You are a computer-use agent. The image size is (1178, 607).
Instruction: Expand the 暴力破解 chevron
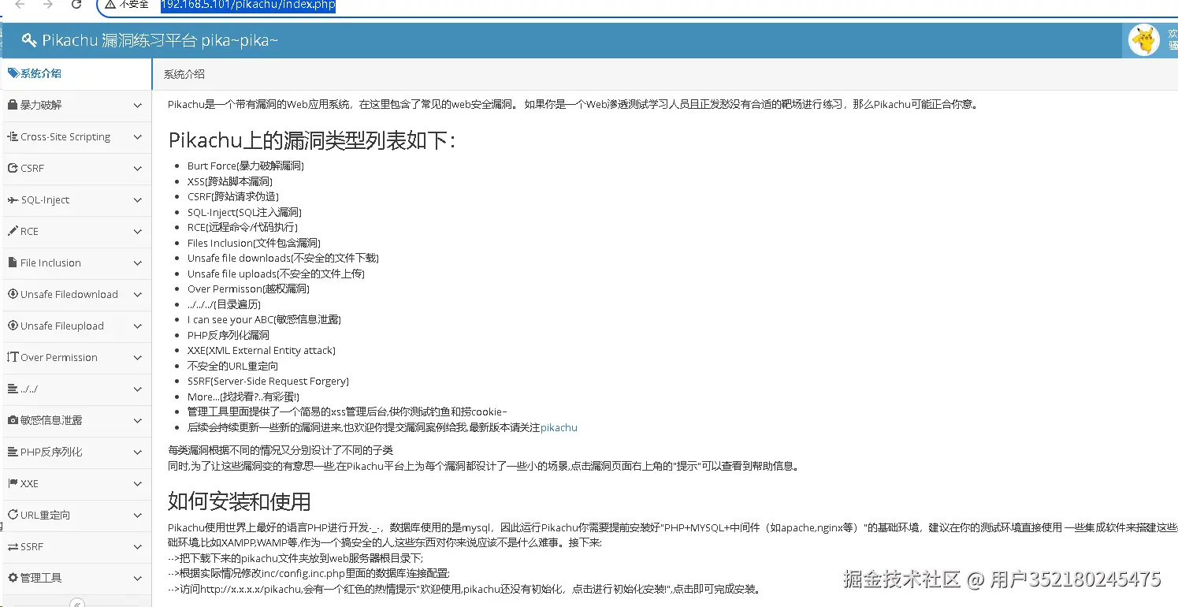138,106
